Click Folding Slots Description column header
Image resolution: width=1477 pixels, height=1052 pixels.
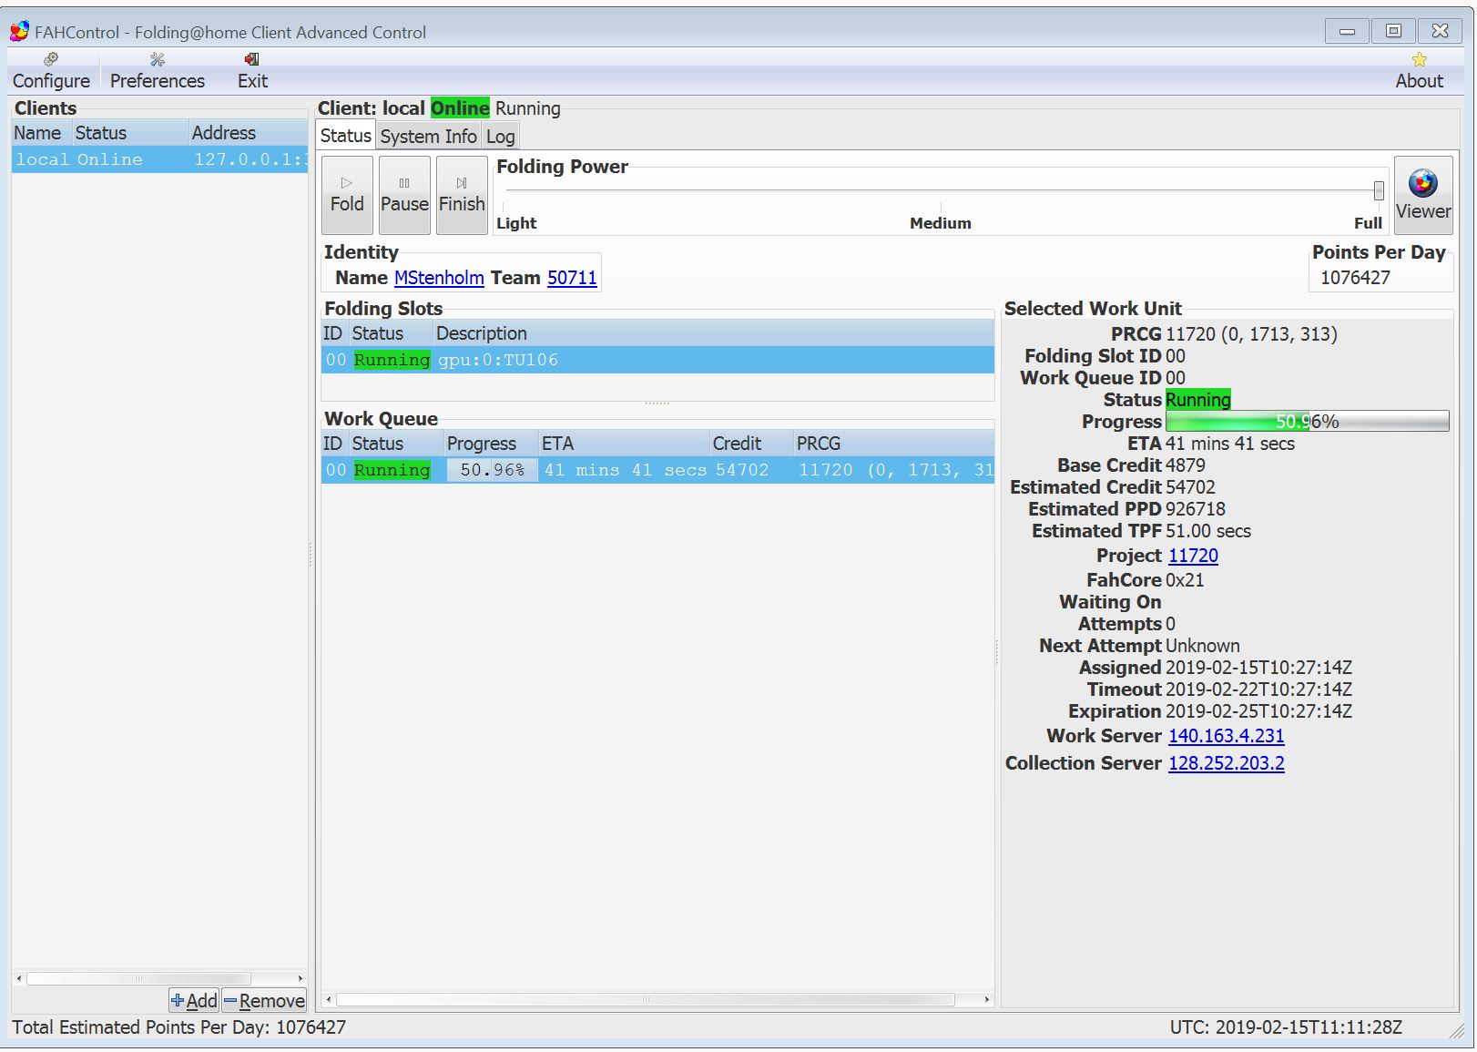coord(713,333)
